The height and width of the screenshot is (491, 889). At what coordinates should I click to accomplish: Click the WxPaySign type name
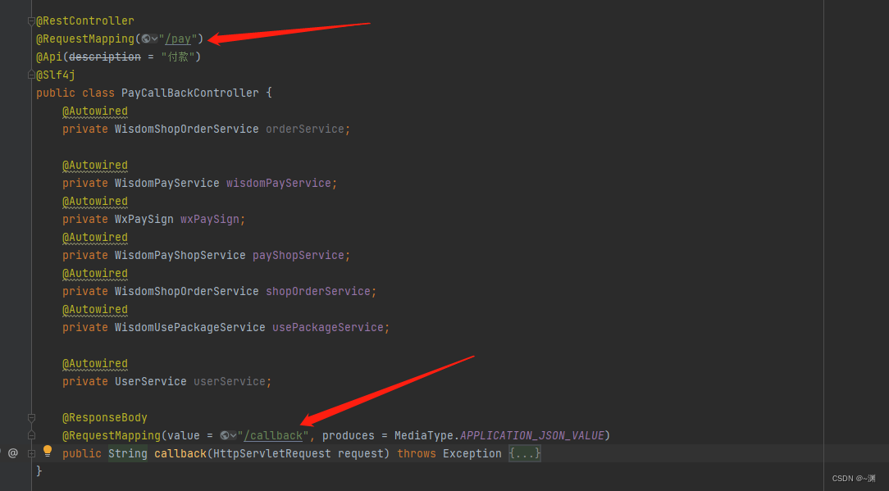click(144, 220)
